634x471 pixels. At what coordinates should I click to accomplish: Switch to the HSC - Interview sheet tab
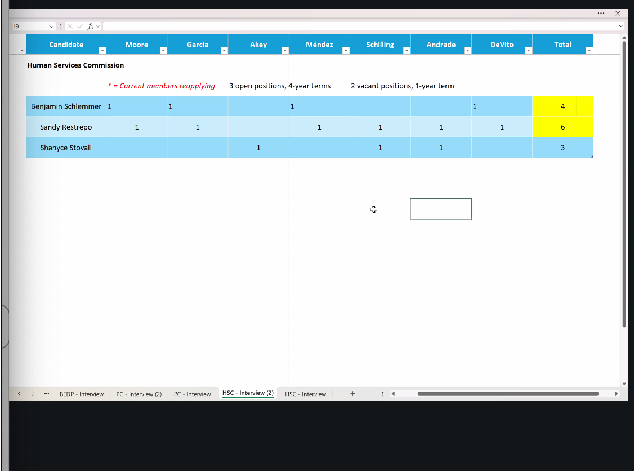tap(305, 394)
